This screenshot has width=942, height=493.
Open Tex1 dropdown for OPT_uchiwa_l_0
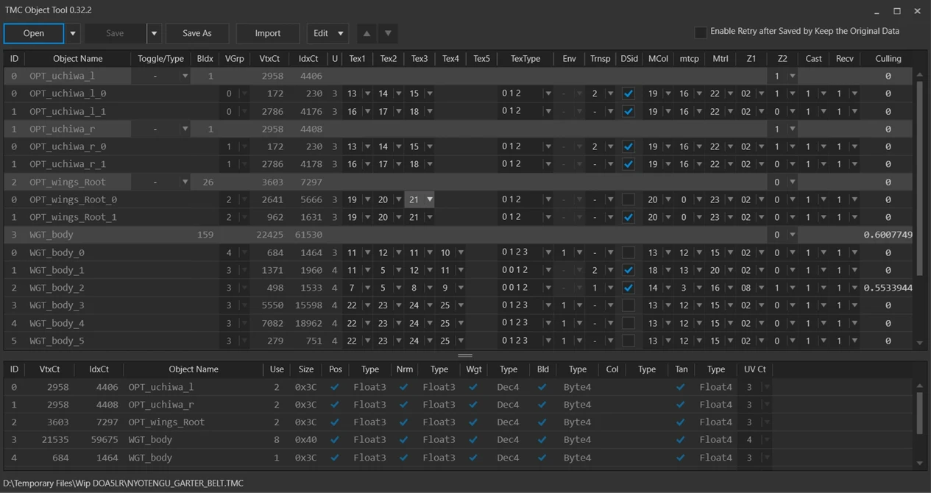point(367,93)
